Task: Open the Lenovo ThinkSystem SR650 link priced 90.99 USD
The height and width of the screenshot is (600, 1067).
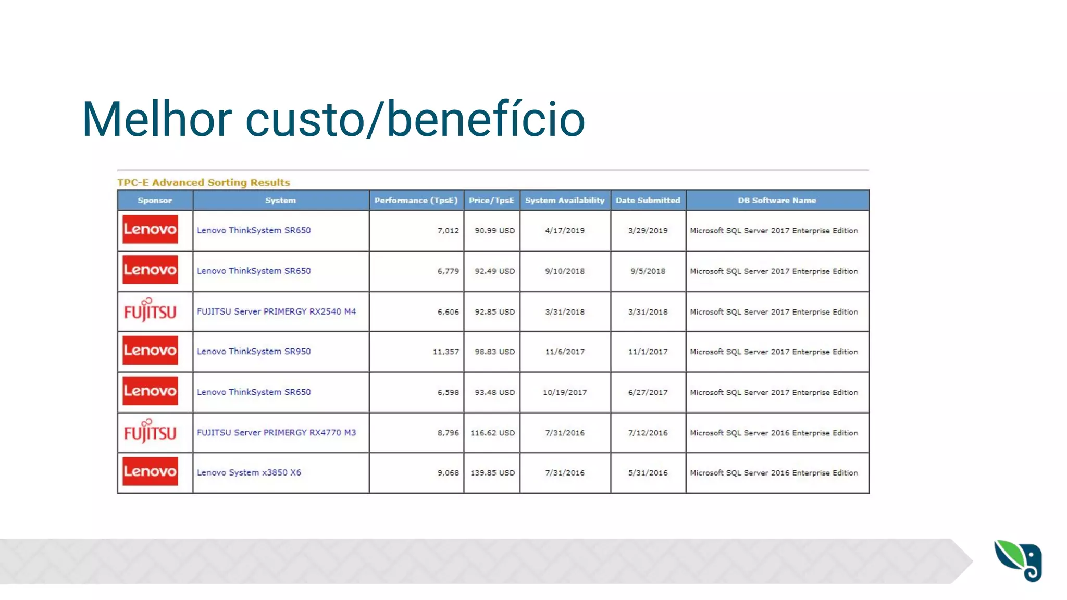Action: tap(254, 230)
